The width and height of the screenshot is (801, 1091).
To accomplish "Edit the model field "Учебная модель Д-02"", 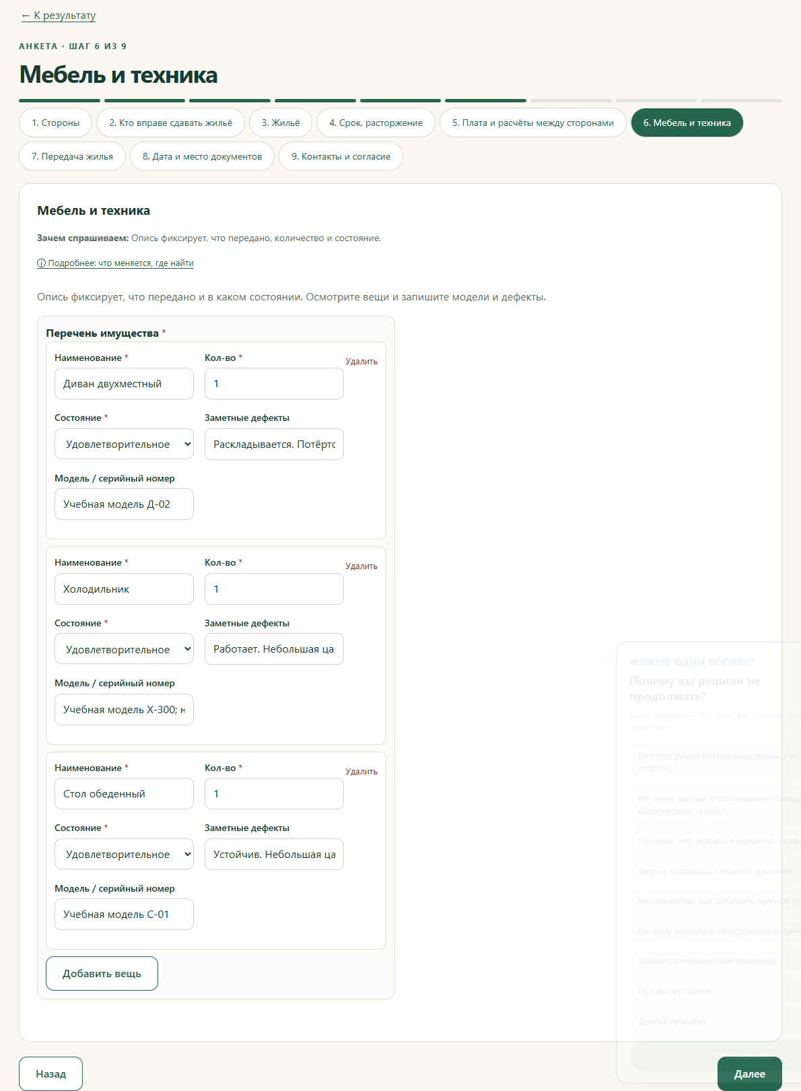I will click(x=124, y=504).
